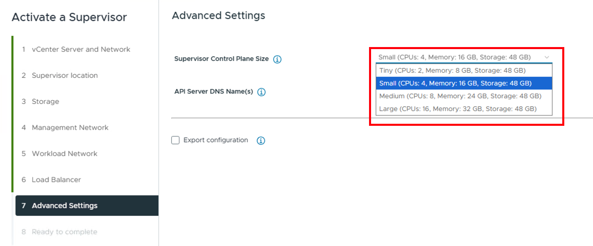Screen dimensions: 593x246
Task: Click info icon beside Supervisor Control Plane Size
Action: 277,59
